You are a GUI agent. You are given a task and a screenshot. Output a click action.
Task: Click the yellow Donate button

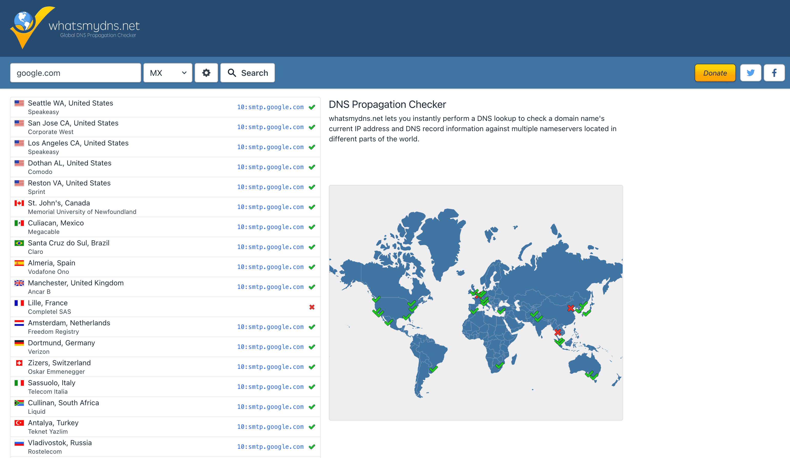point(715,73)
